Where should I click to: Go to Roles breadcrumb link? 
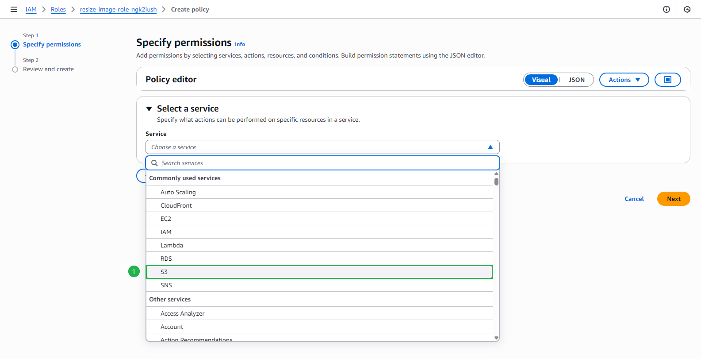coord(58,9)
